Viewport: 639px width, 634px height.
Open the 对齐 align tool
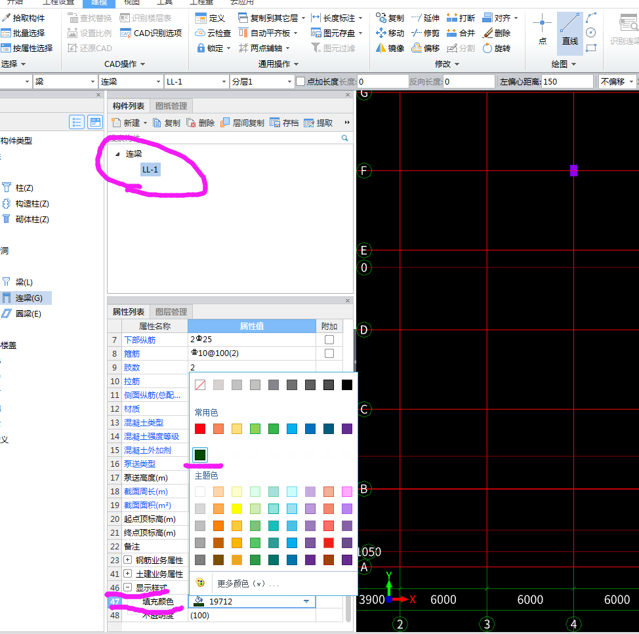pyautogui.click(x=500, y=18)
